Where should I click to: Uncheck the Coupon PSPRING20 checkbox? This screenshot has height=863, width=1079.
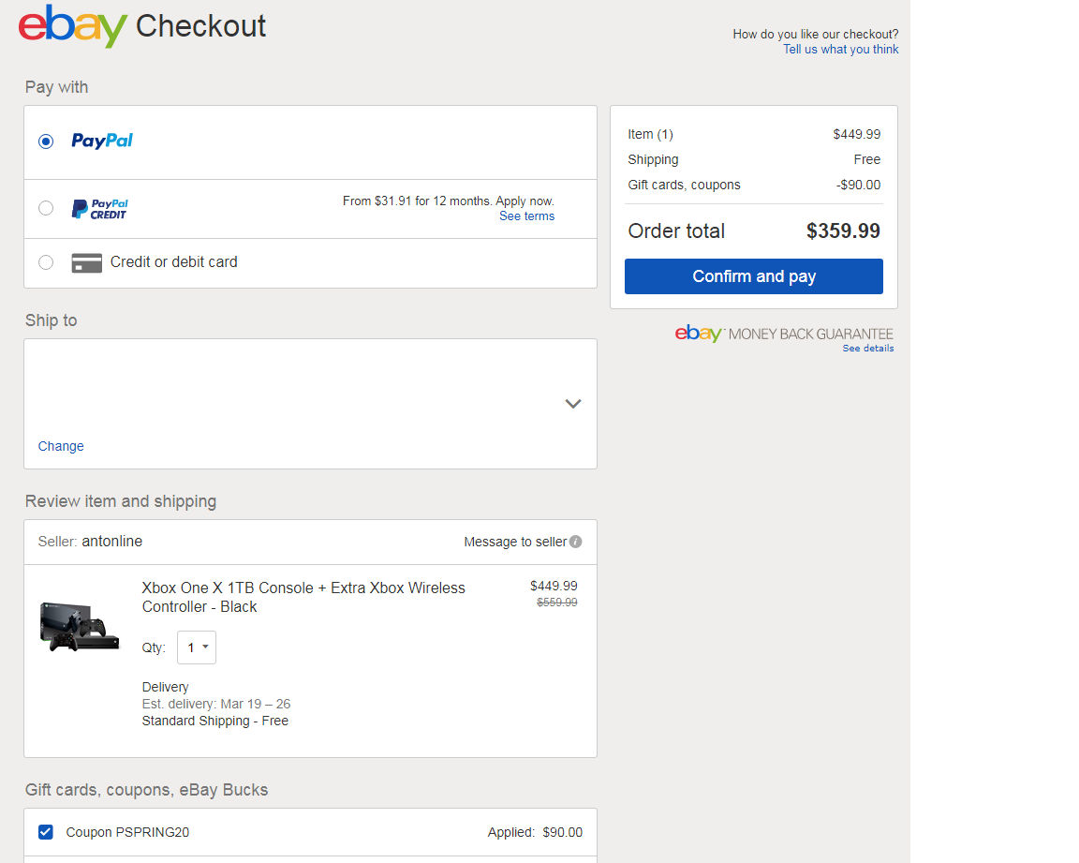coord(45,831)
